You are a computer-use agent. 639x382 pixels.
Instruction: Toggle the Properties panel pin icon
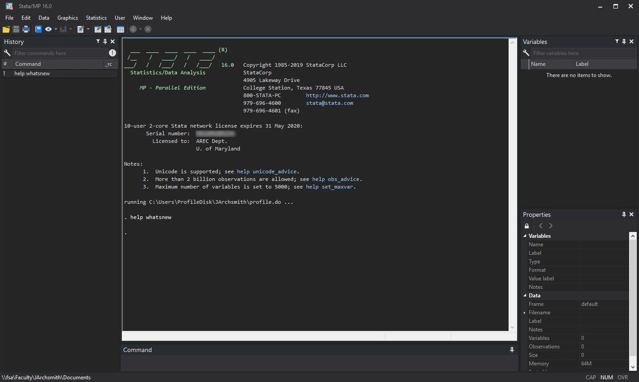(x=624, y=214)
